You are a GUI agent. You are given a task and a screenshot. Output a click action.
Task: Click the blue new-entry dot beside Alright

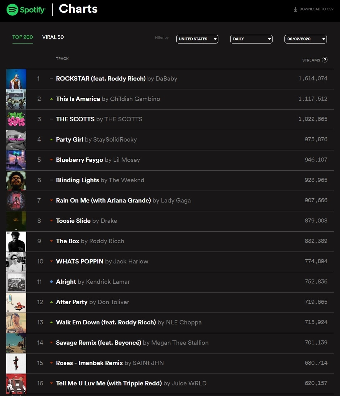coord(51,282)
